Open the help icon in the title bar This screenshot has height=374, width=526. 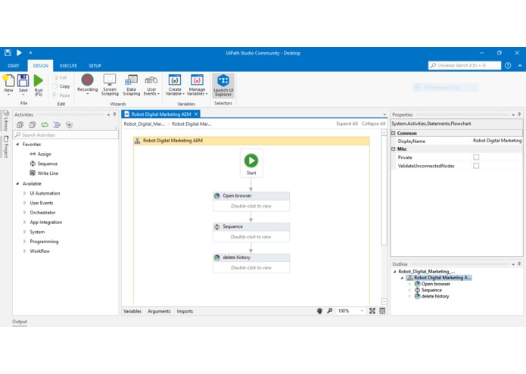click(508, 65)
